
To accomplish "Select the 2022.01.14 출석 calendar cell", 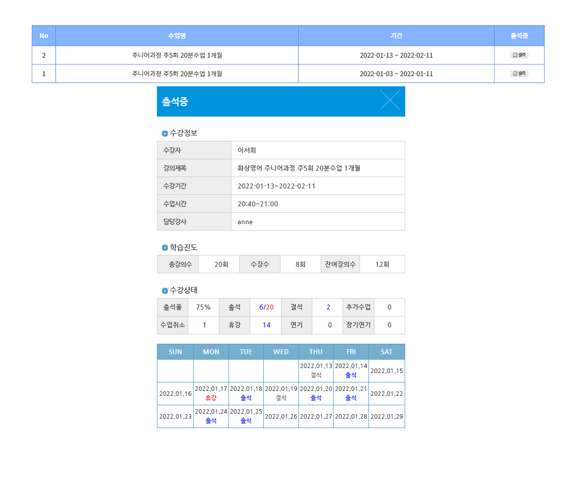I will [x=351, y=371].
